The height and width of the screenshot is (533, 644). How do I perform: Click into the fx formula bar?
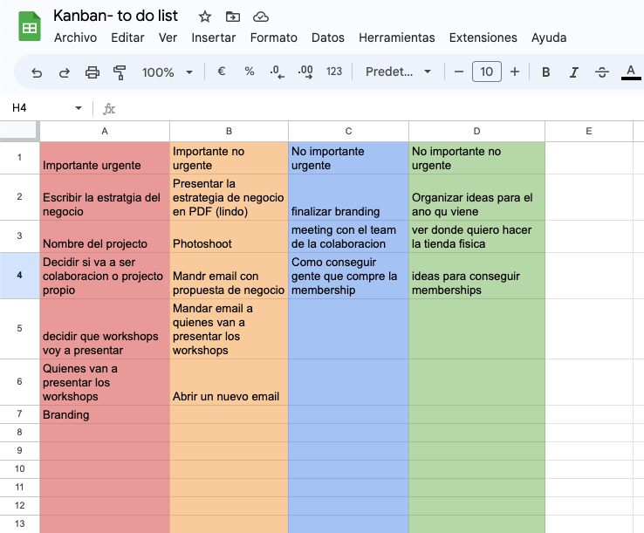tap(378, 108)
